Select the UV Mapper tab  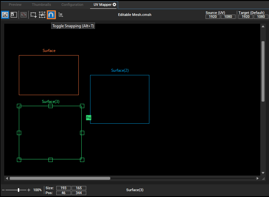[x=102, y=5]
